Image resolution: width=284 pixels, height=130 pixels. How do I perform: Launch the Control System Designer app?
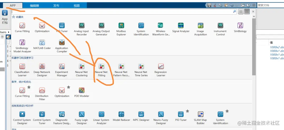pyautogui.click(x=22, y=118)
